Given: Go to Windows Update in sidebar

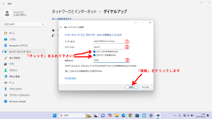Looking at the screenshot, I should click(17, 101).
